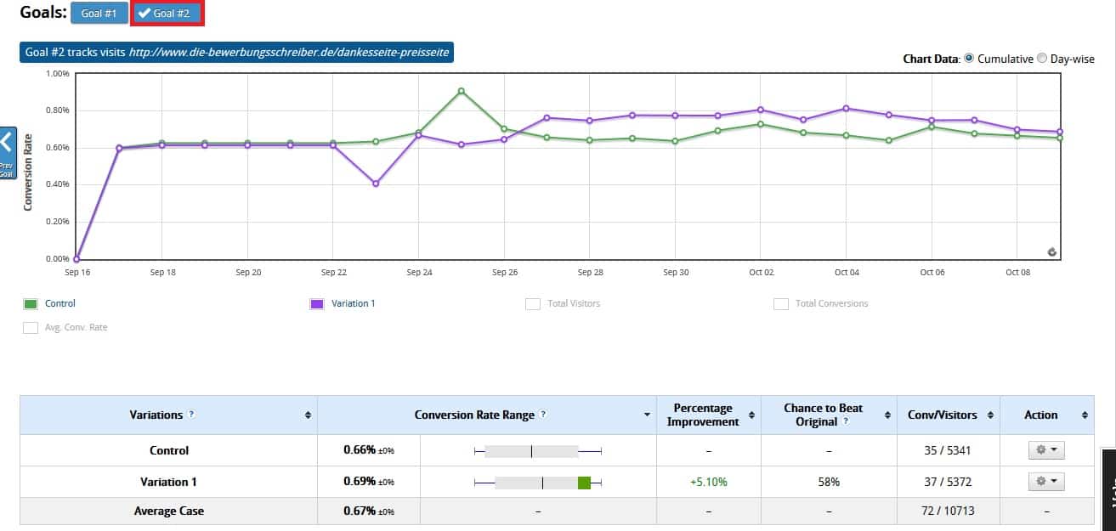This screenshot has width=1116, height=531.
Task: Sort by Variations column arrows
Action: pos(308,415)
